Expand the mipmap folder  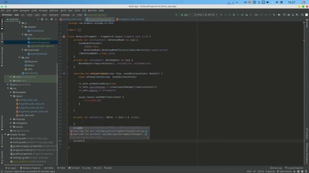coord(11,119)
